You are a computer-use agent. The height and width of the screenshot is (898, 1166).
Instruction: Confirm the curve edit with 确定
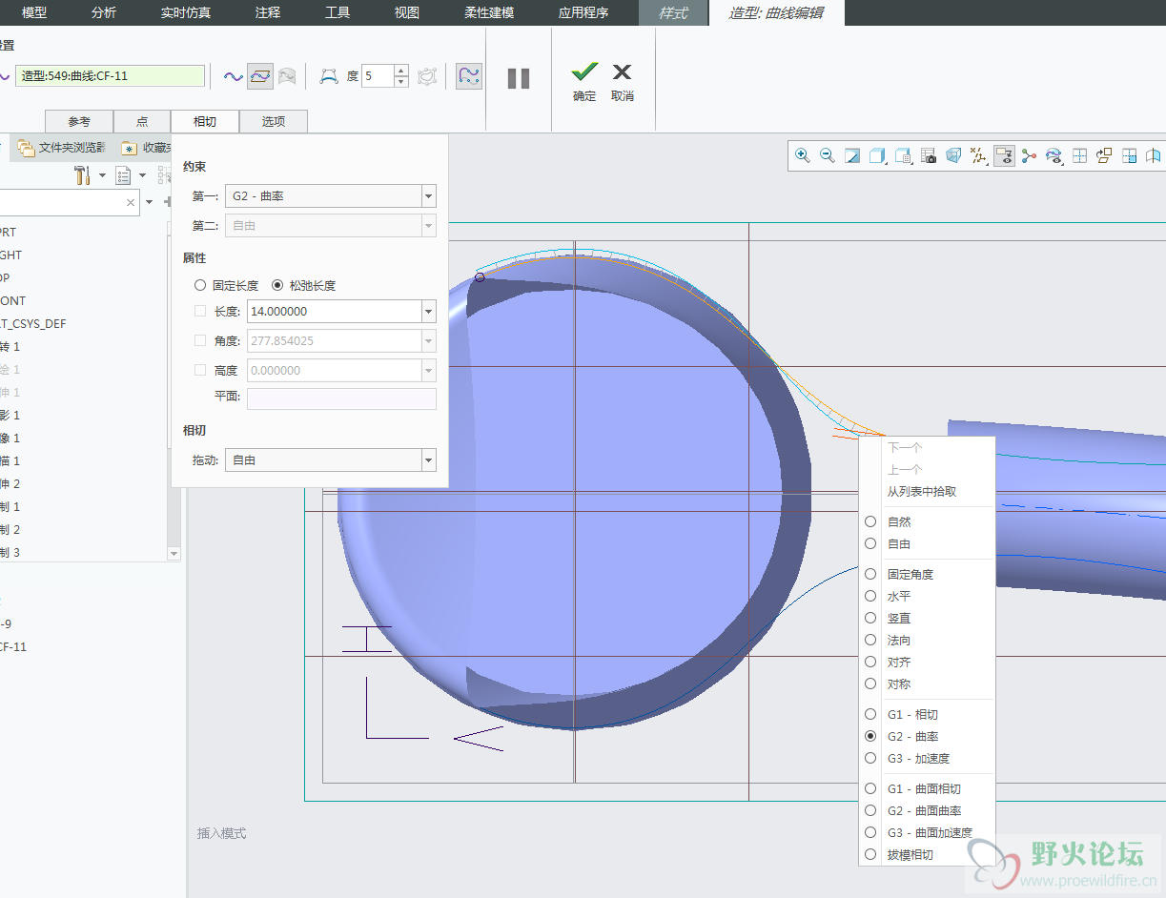(x=584, y=81)
